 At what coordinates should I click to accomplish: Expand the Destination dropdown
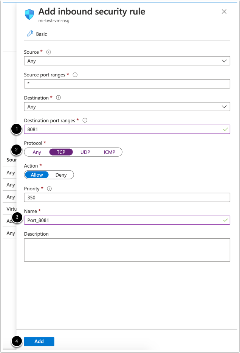127,107
